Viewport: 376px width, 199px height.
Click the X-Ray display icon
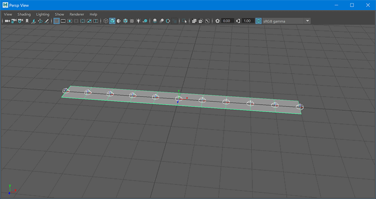coord(194,21)
